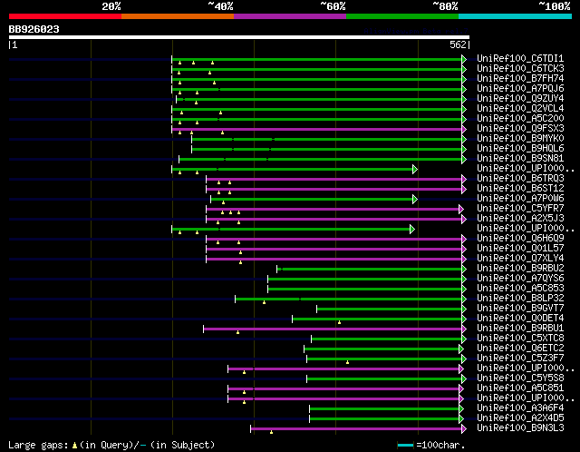Click the orange ~40% identity legend segment
580x452 pixels.
click(178, 16)
